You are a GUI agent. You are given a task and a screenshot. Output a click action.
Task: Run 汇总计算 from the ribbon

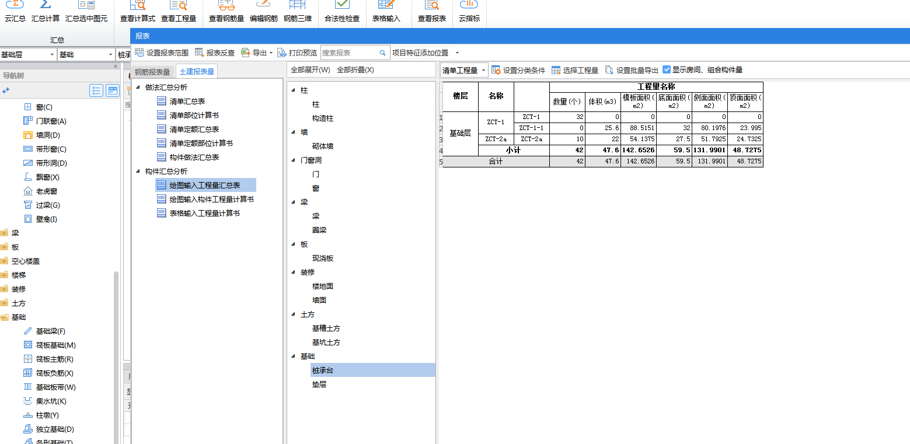tap(46, 12)
